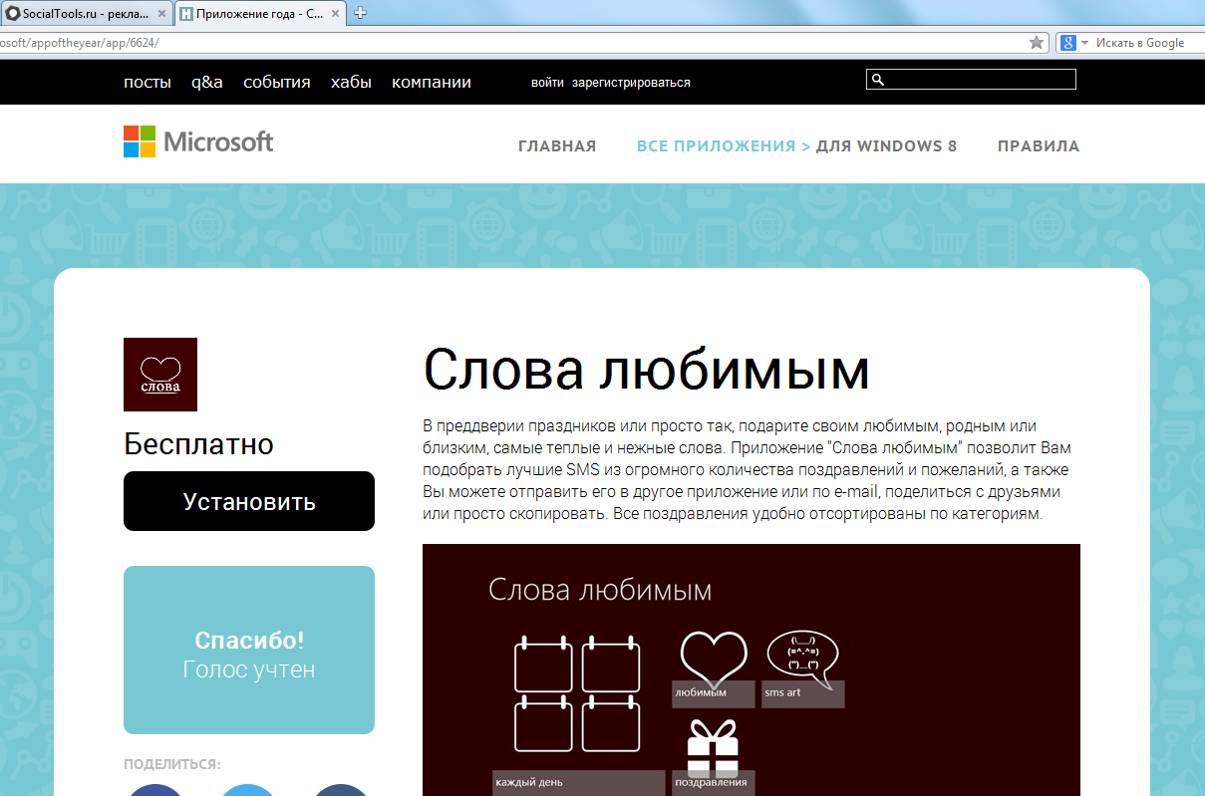Open q&a section
1205x796 pixels.
(x=207, y=83)
